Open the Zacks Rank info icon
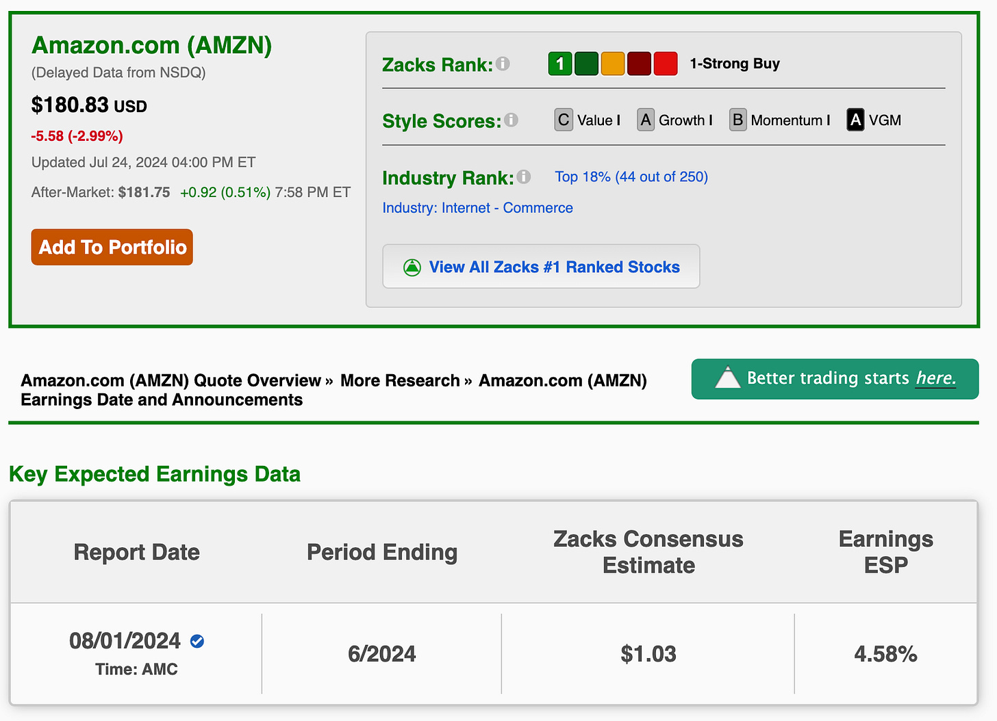Screen dimensions: 997x721 (503, 64)
